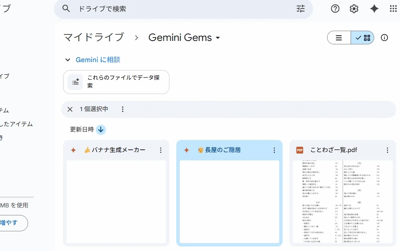Show details info icon
The image size is (400, 251).
384,38
